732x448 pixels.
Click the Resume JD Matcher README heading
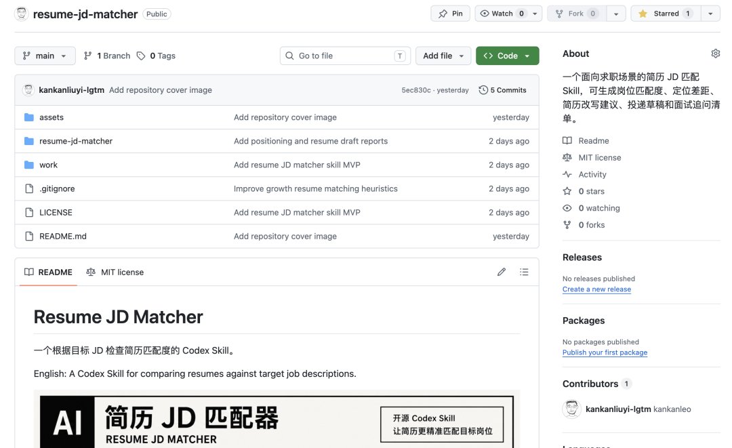(x=118, y=317)
